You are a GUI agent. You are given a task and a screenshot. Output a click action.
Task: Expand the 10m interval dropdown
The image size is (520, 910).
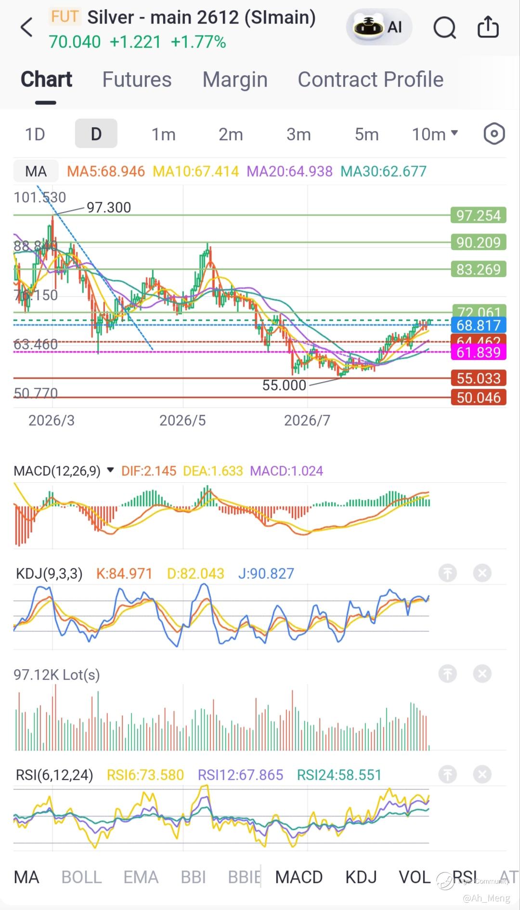tap(435, 134)
